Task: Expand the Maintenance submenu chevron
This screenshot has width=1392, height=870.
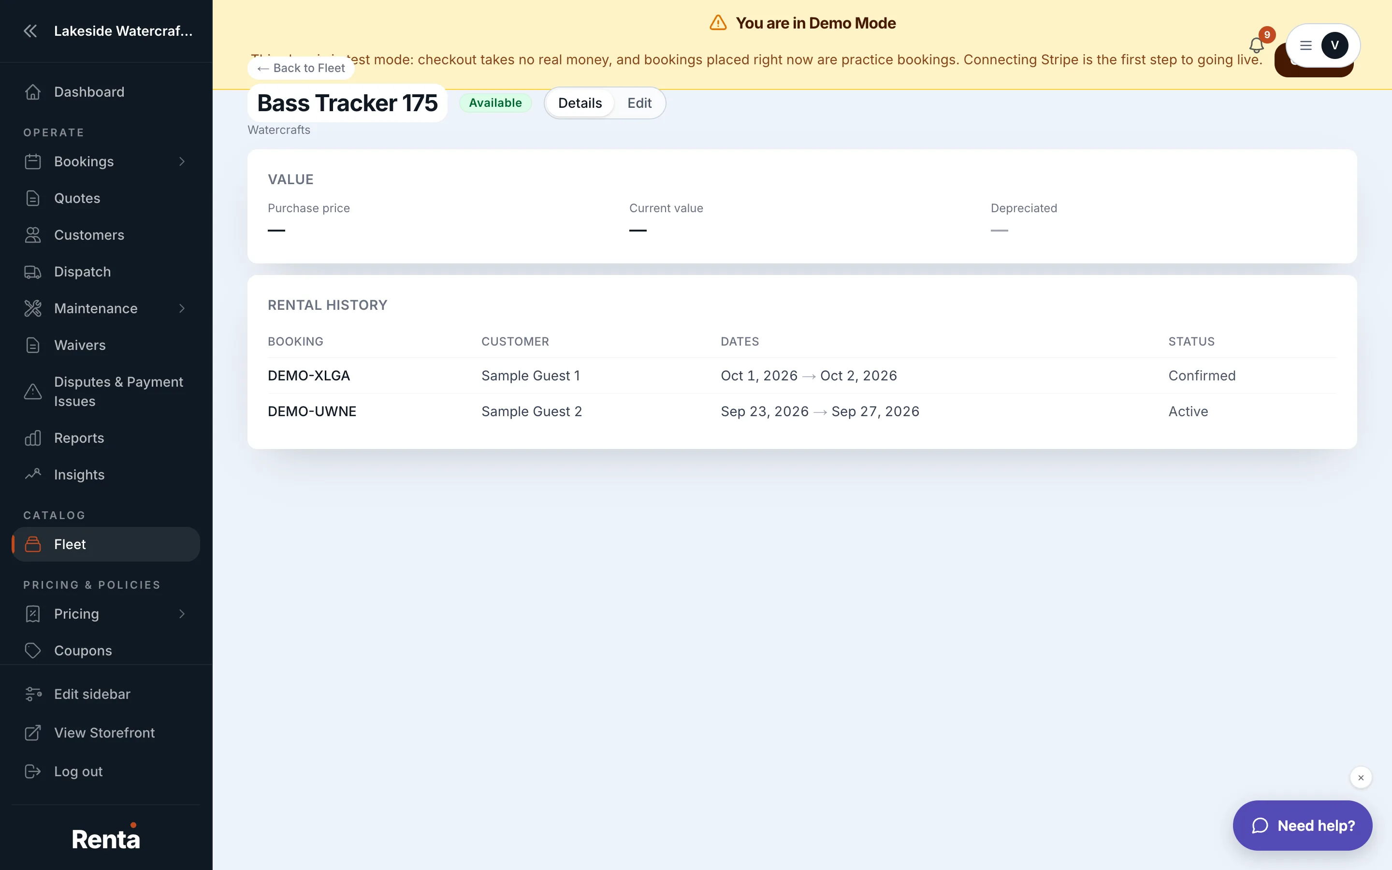Action: tap(182, 308)
